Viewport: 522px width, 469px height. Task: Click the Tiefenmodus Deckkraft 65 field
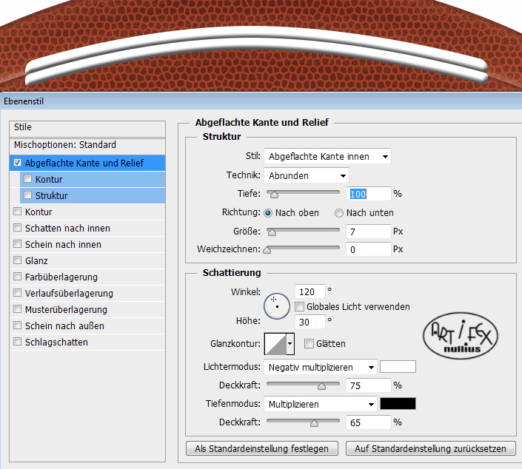[369, 422]
